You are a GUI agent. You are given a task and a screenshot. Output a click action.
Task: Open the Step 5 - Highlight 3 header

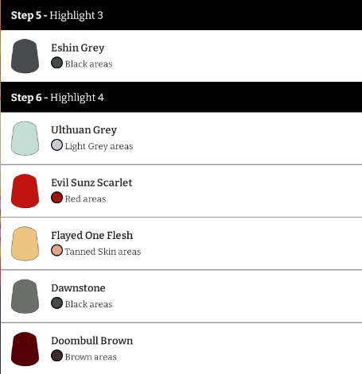tap(181, 15)
